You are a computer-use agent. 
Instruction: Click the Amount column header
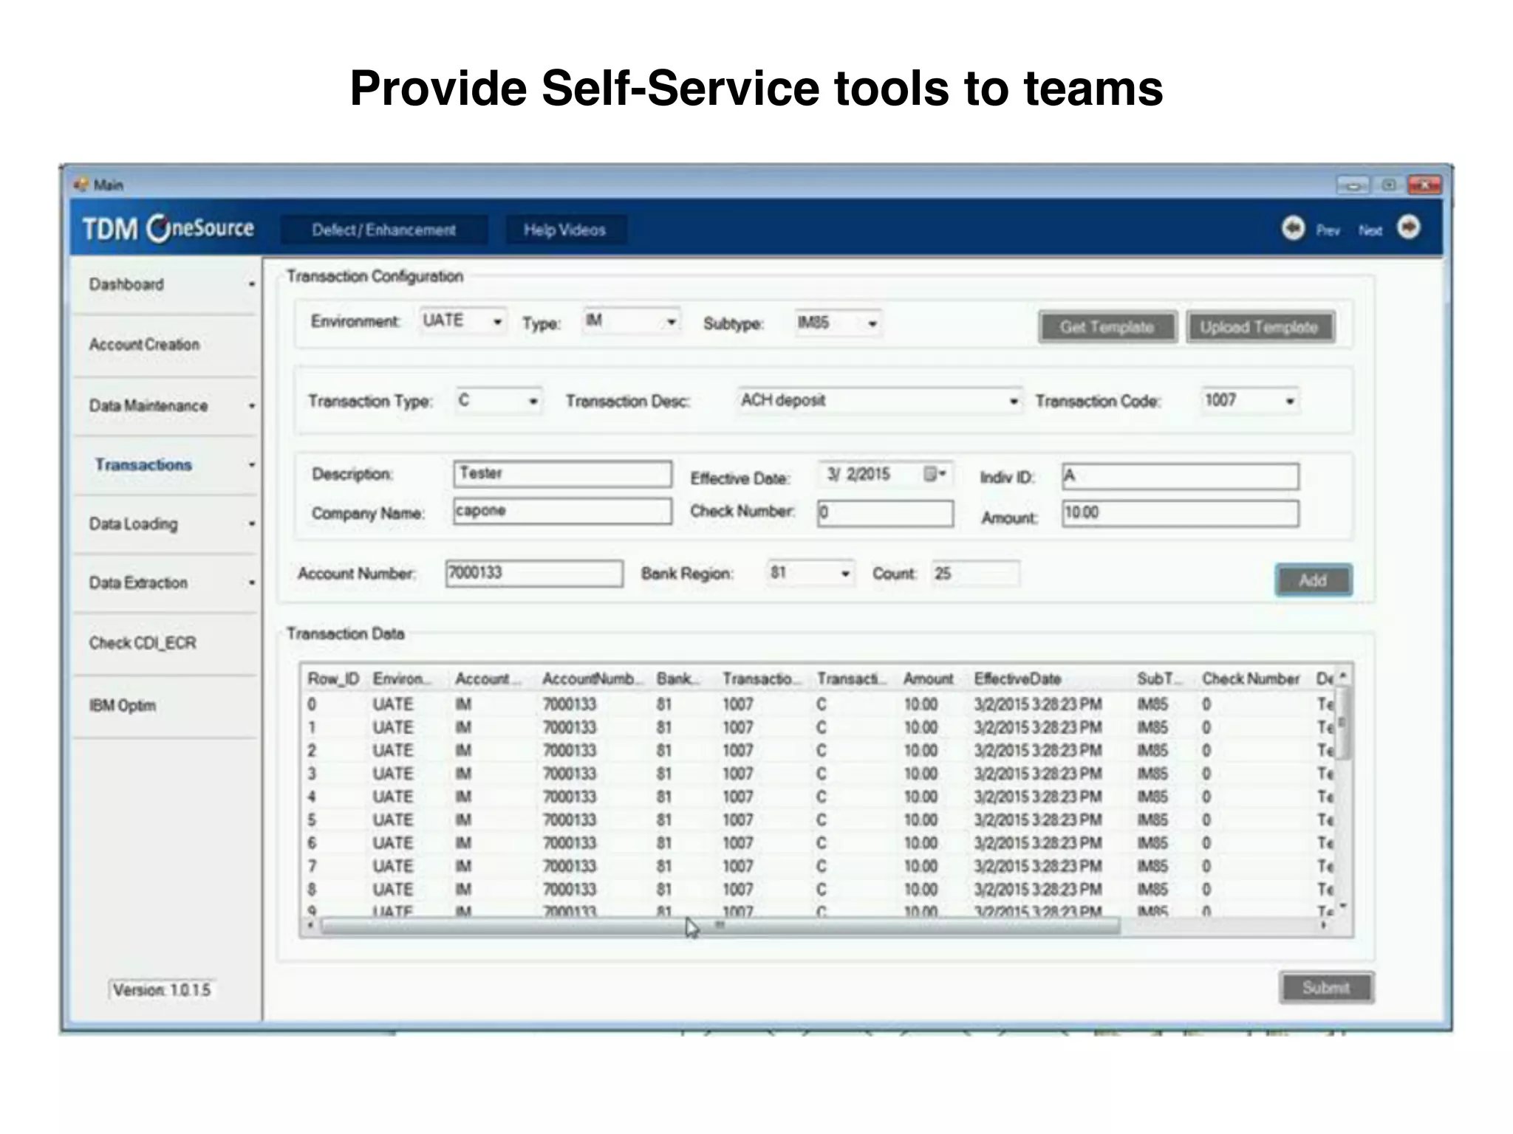929,678
